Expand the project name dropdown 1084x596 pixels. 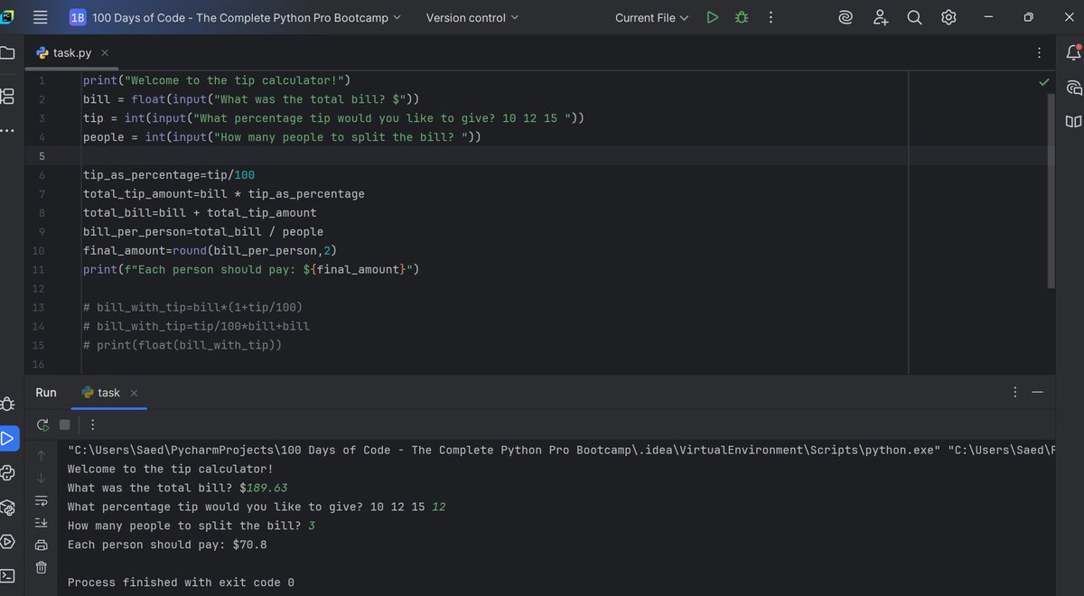click(236, 17)
